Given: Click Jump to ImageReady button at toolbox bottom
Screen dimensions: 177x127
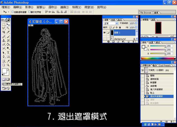Looking at the screenshot, I should pos(6,88).
